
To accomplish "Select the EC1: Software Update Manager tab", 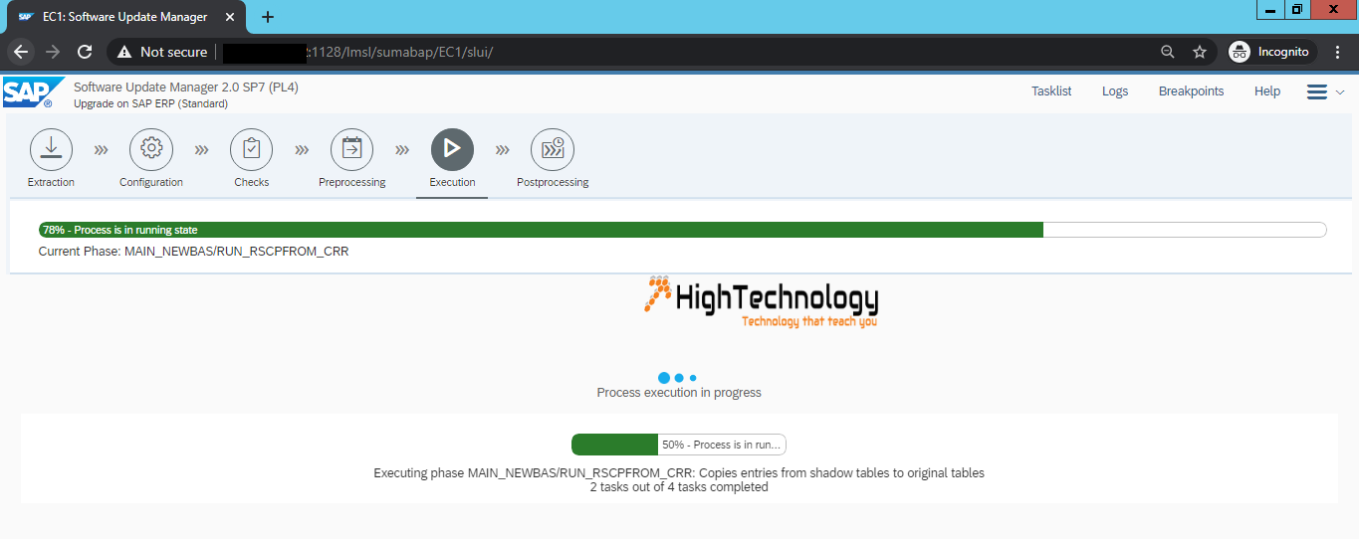I will coord(128,17).
